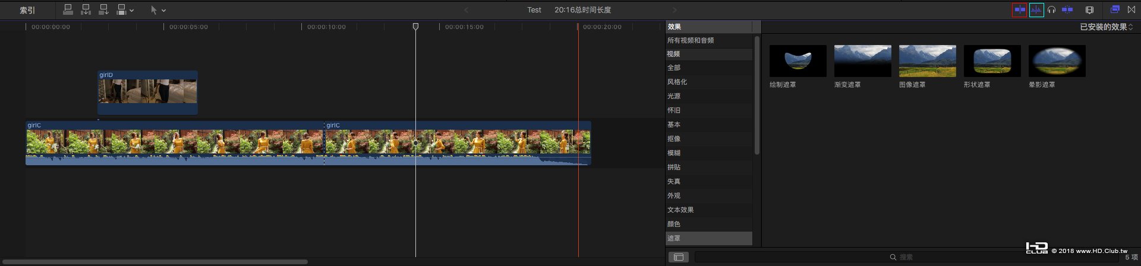Select the 光源 effects category
Screen dimensions: 1141x266
[708, 96]
